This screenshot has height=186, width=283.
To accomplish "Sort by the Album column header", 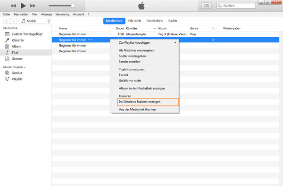I will (162, 28).
